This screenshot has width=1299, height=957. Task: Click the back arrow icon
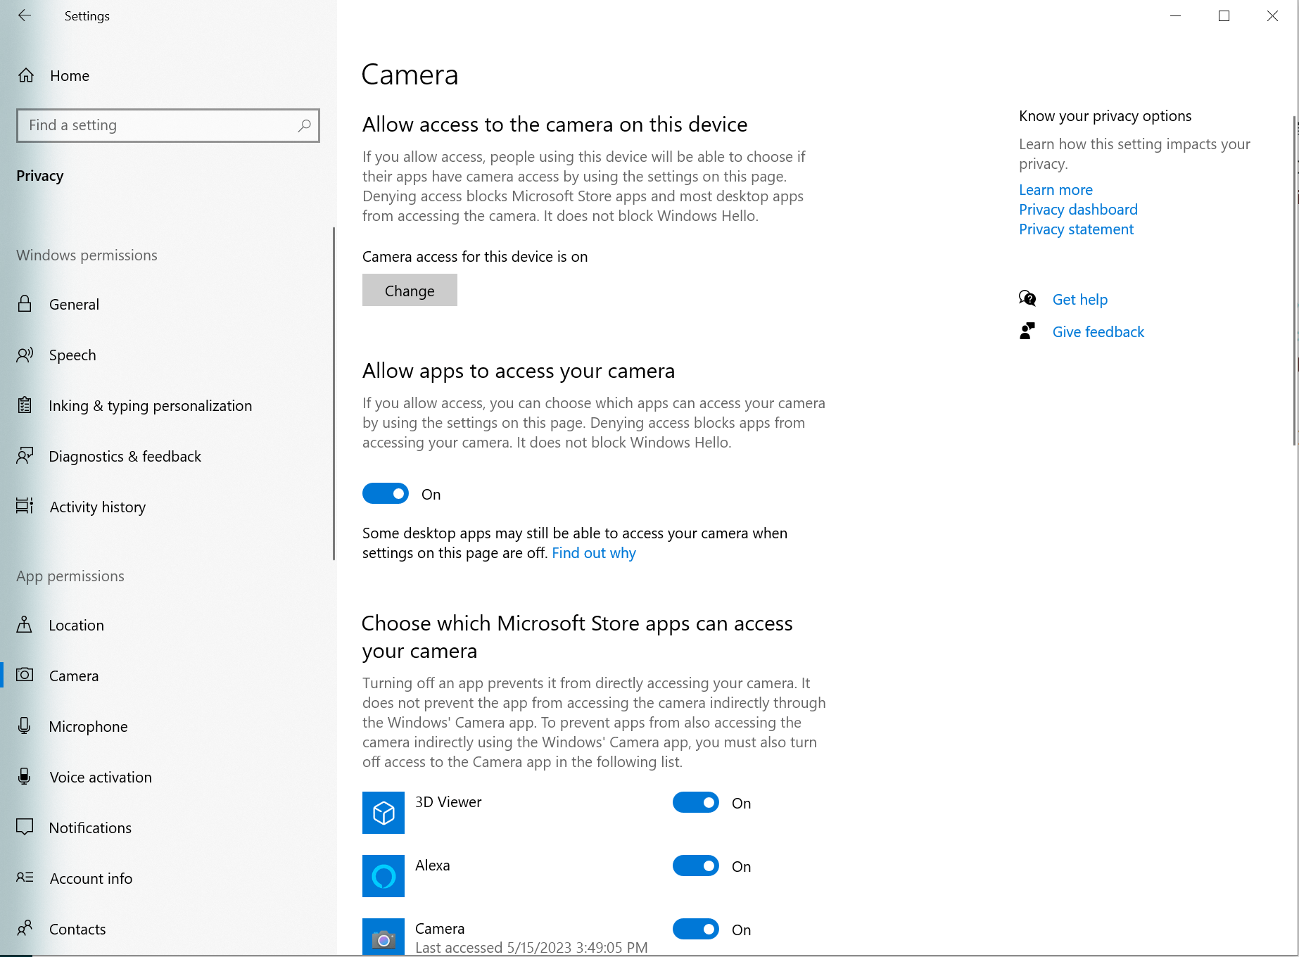25,15
